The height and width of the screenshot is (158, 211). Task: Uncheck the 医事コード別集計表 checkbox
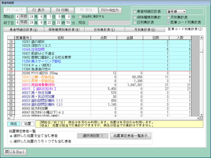pos(168,22)
